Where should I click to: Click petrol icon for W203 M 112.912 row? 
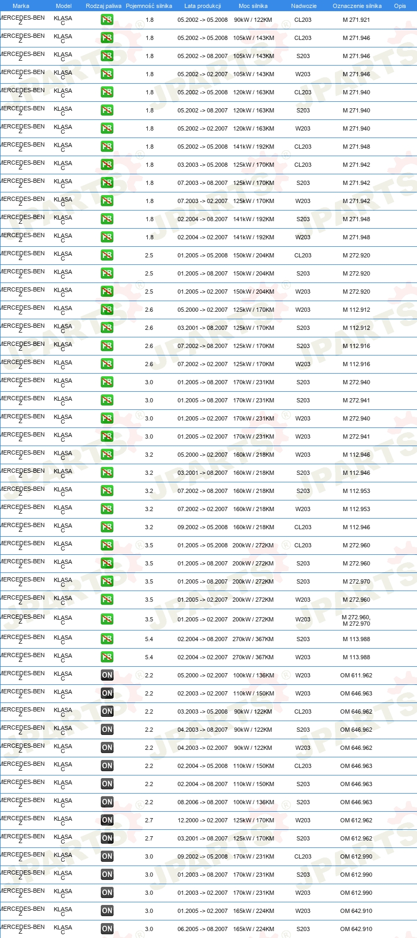pyautogui.click(x=107, y=310)
